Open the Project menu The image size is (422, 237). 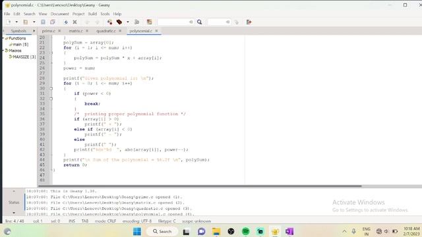pyautogui.click(x=78, y=14)
